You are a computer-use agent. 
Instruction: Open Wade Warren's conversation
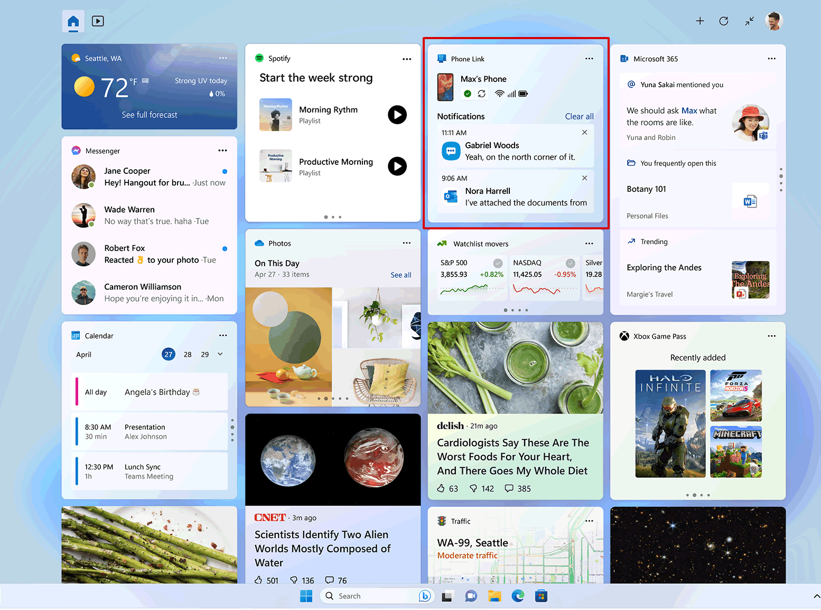point(150,215)
